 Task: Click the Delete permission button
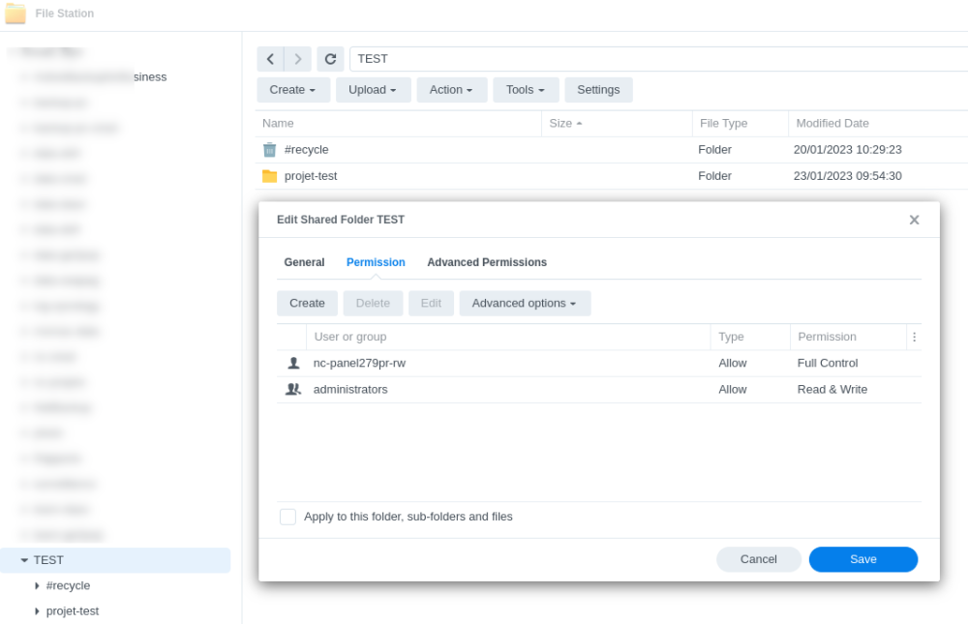coord(373,304)
